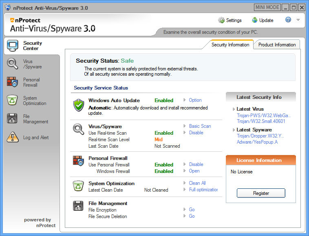Click the orange nProtect logo mark
This screenshot has height=236, width=309.
(x=12, y=20)
